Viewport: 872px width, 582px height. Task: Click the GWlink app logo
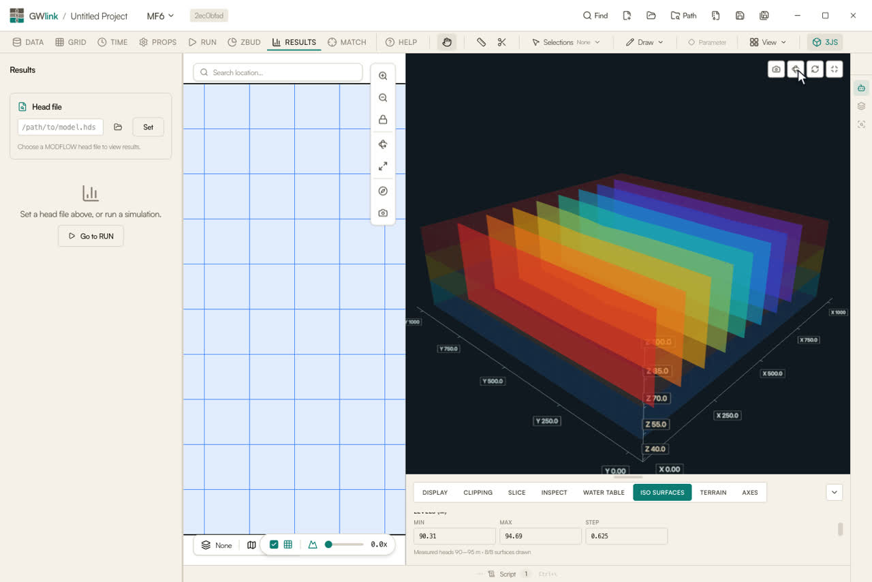16,16
